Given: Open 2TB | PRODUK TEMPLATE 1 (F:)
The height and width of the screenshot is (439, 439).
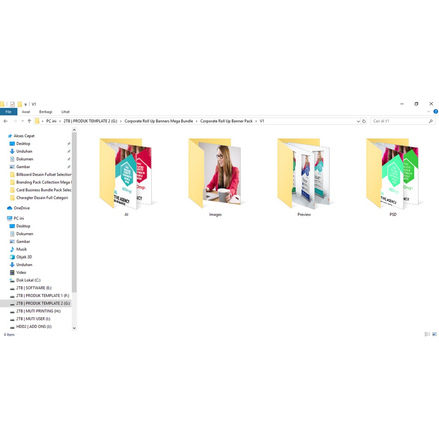Looking at the screenshot, I should tap(42, 296).
